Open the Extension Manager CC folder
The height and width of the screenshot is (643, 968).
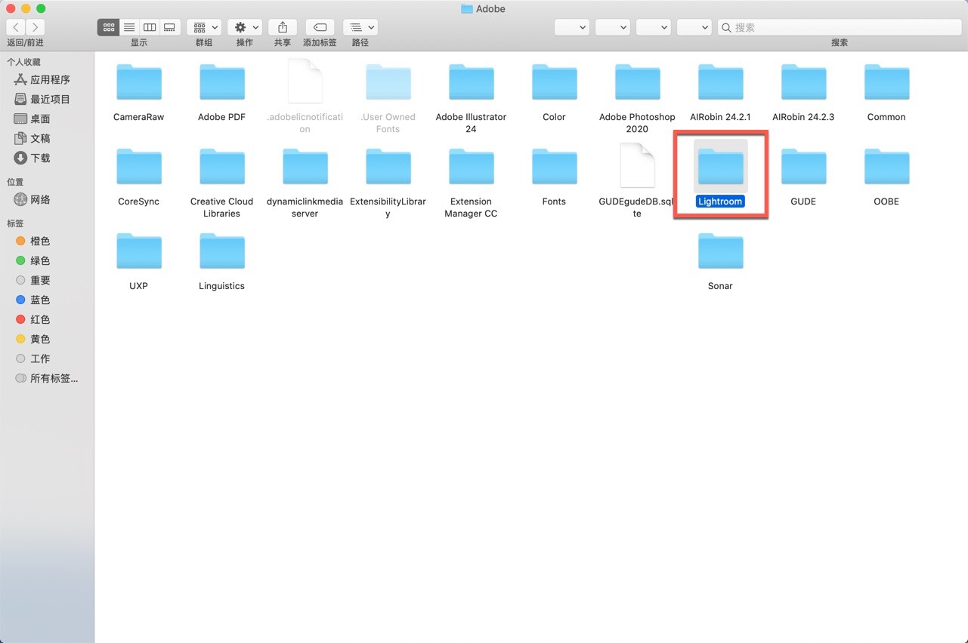pyautogui.click(x=471, y=168)
